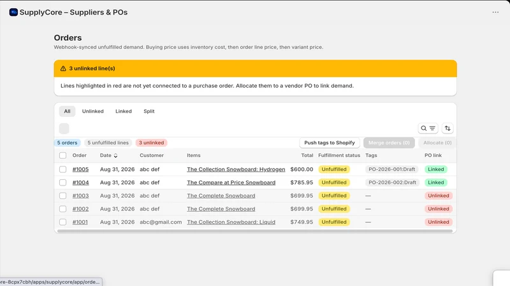Screen dimensions: 510x286
Task: Click the Unlinked badge for order #1001
Action: (439, 222)
